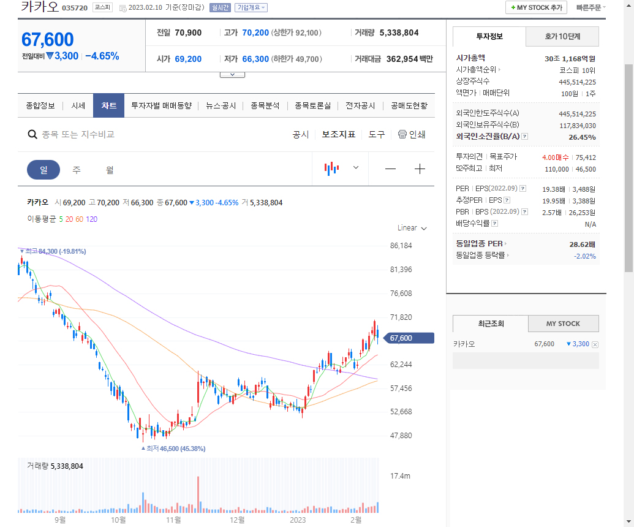This screenshot has width=634, height=527.
Task: Open help icon next to PBR BPS
Action: pyautogui.click(x=524, y=211)
